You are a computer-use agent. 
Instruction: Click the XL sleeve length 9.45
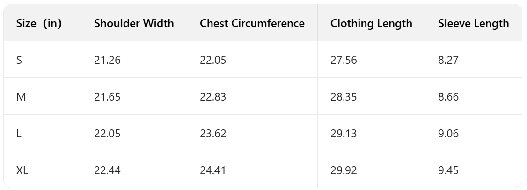(448, 170)
